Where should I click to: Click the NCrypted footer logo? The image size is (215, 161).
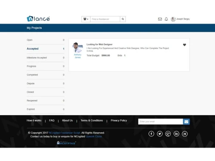click(x=67, y=143)
